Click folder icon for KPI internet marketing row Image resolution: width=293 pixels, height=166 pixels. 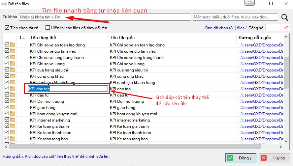[13, 120]
